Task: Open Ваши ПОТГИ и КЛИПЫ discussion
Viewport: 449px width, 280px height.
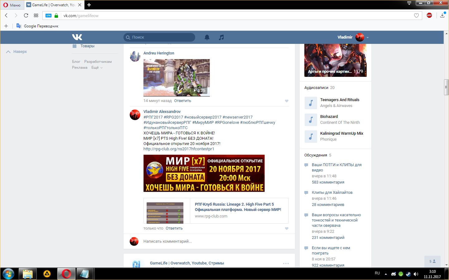Action: 336,167
